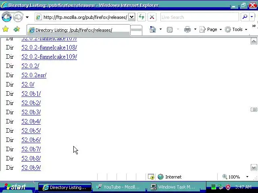Show more toolbar items chevron
This screenshot has width=258, height=193.
[x=254, y=26]
